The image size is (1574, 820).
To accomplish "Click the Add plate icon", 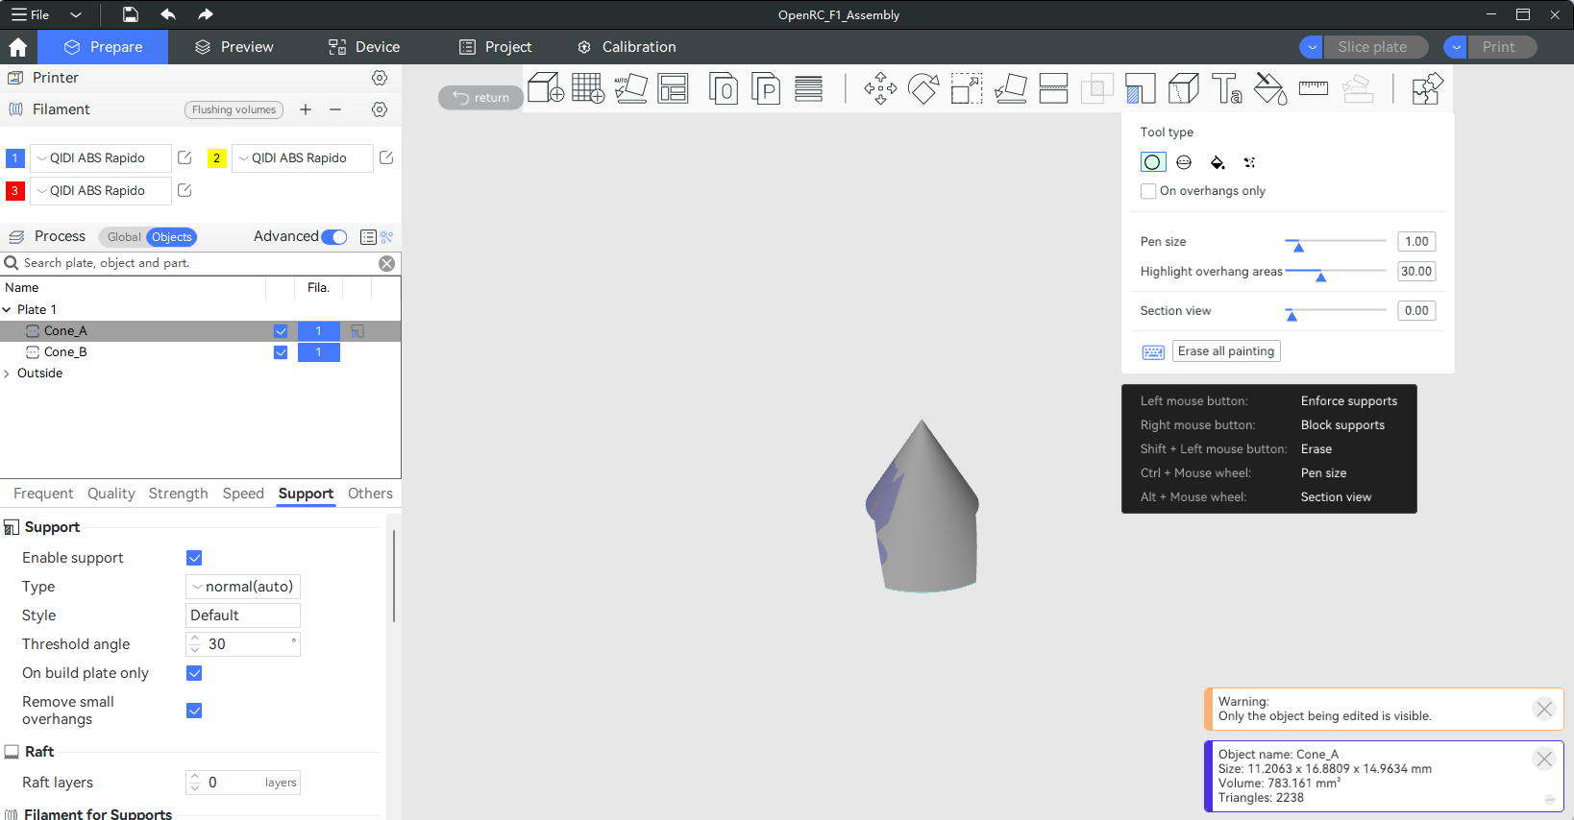I will (587, 88).
